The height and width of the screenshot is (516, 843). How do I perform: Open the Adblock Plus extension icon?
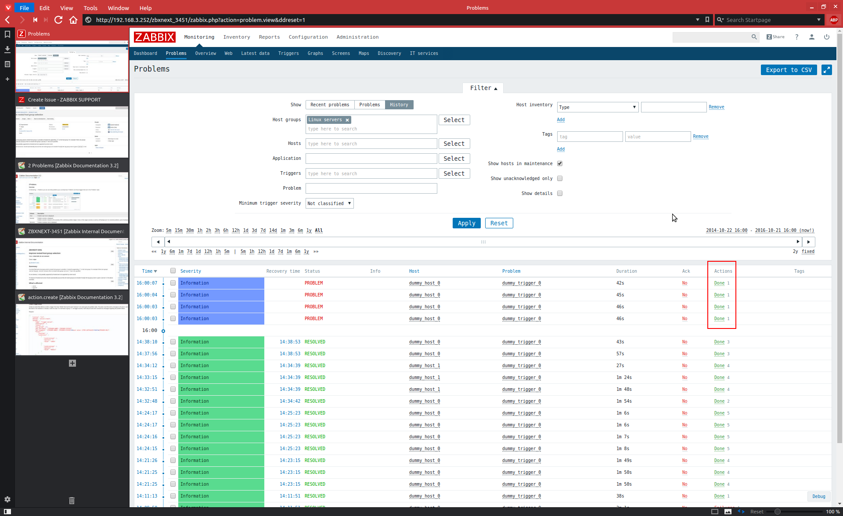834,20
